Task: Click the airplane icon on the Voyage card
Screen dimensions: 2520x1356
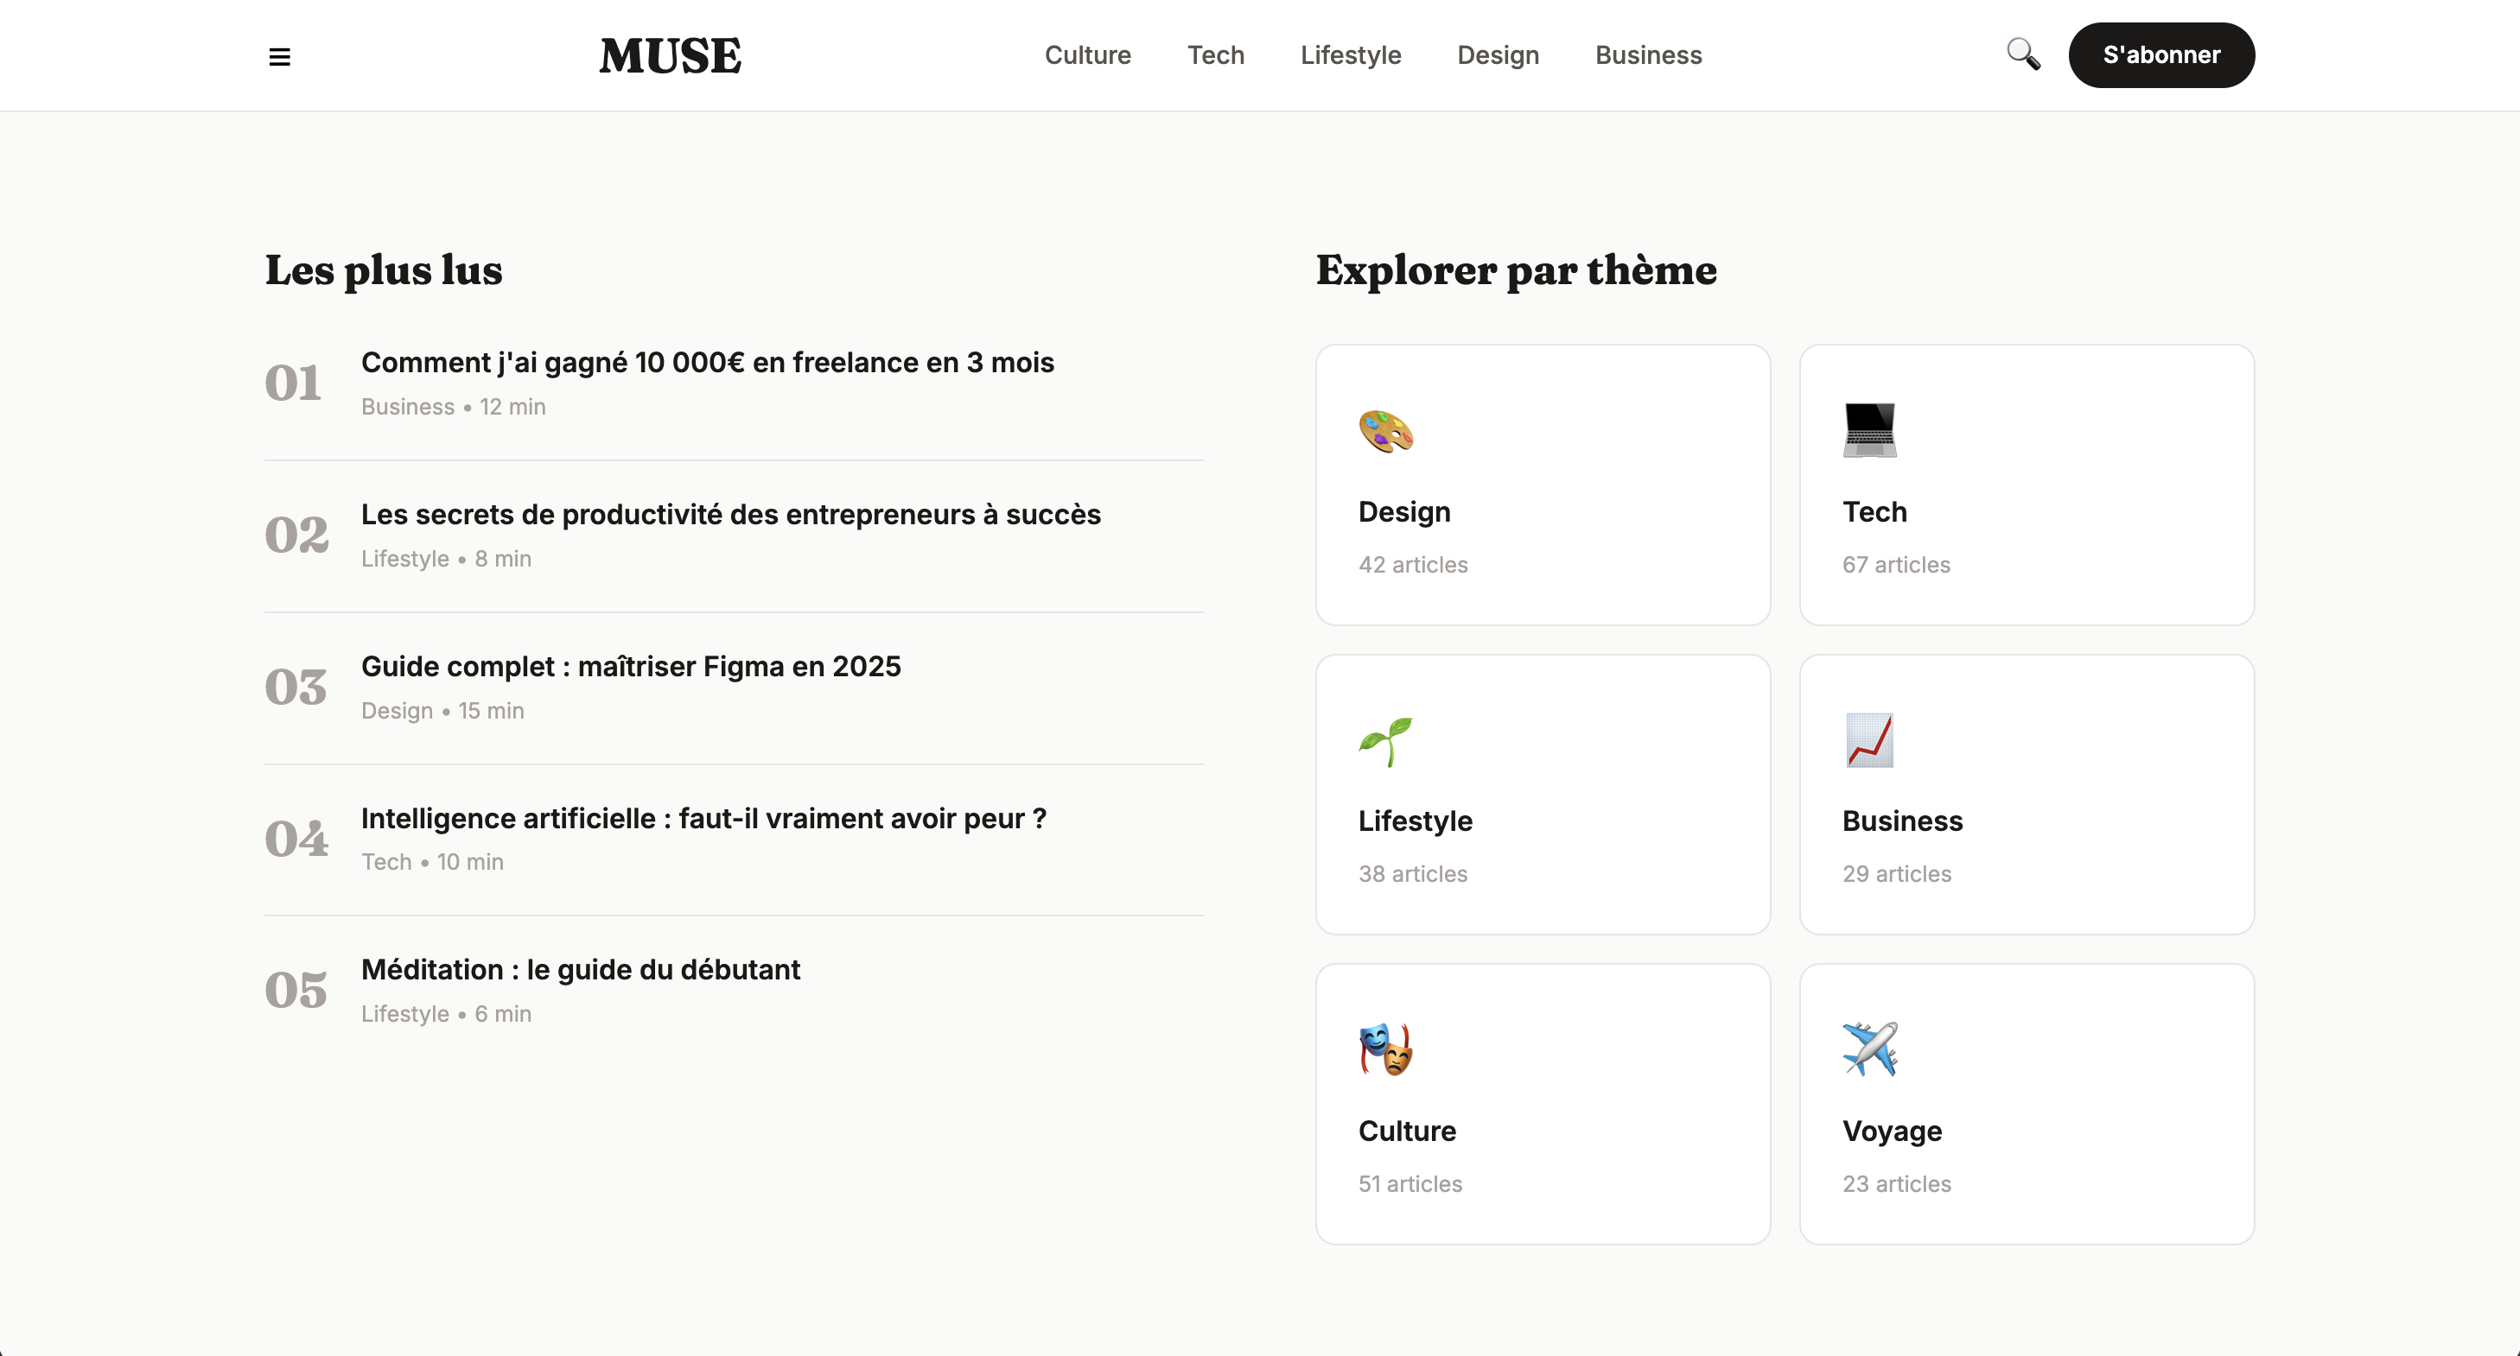Action: click(1869, 1050)
